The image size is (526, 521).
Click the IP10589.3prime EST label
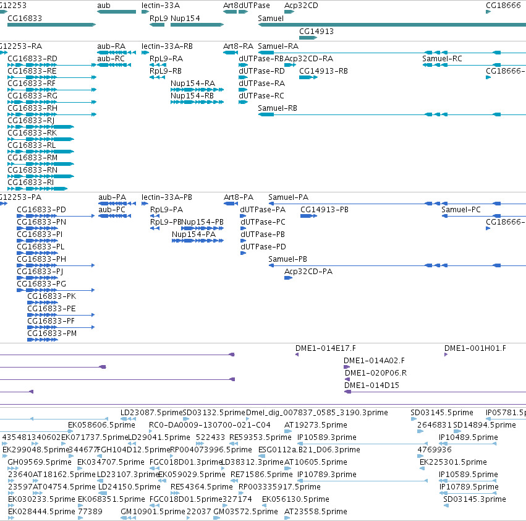coord(327,437)
